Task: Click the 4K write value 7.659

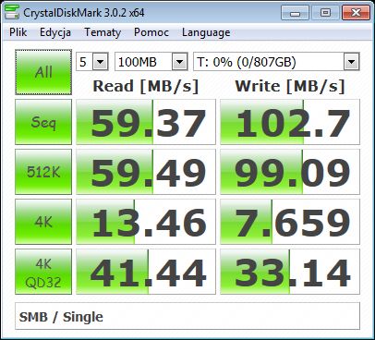Action: pos(290,222)
